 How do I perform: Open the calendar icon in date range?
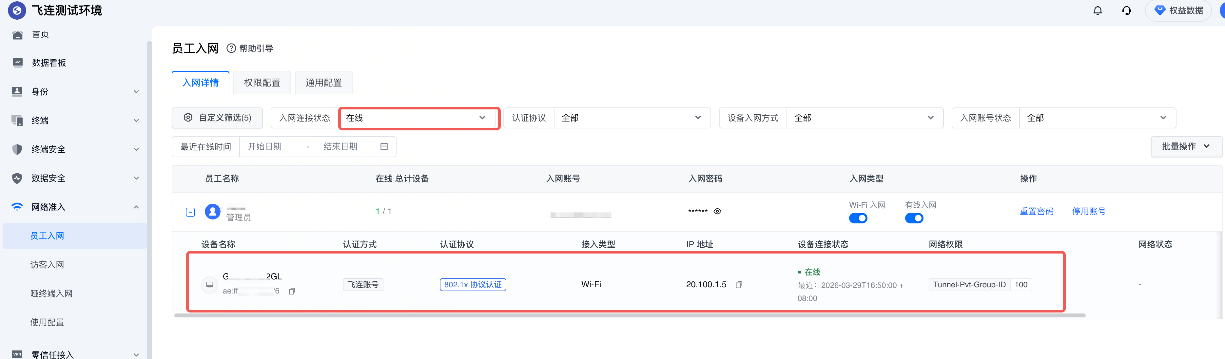click(x=384, y=146)
